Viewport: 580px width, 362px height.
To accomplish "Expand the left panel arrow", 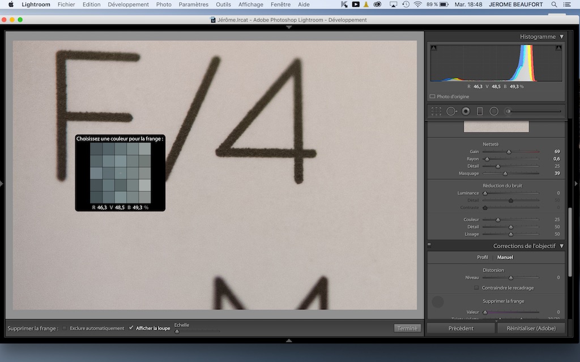I will (2, 183).
